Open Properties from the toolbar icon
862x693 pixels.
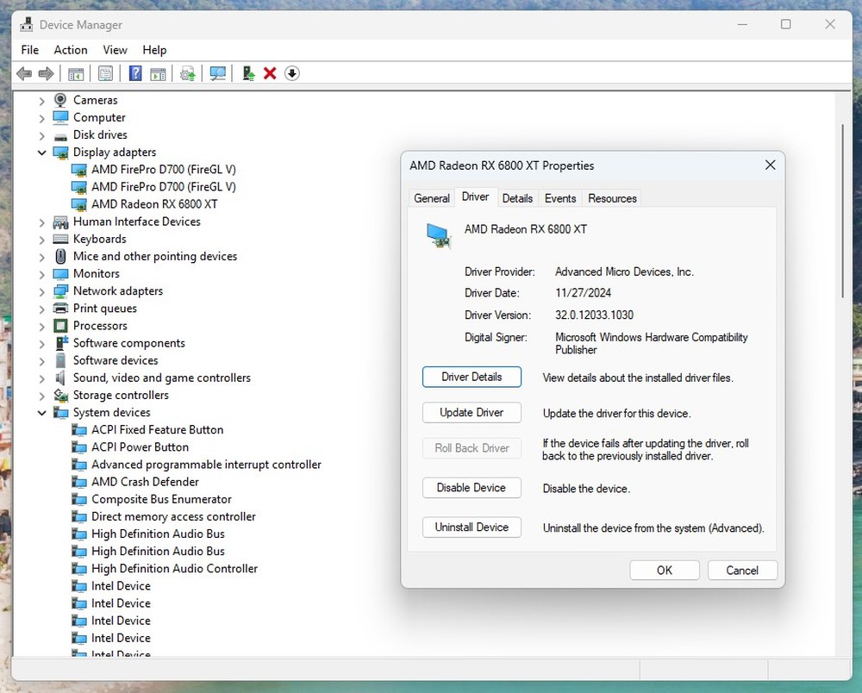105,73
